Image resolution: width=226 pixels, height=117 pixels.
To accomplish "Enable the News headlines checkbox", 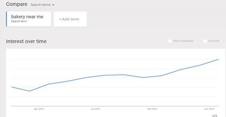I will tap(170, 41).
